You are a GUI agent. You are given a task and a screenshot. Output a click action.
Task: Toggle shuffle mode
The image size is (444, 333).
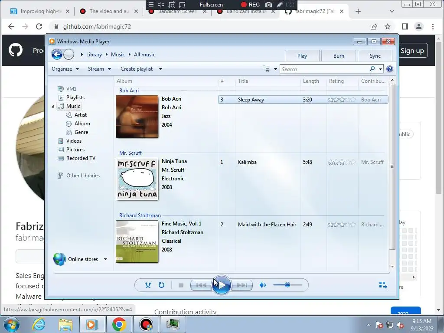(x=148, y=285)
